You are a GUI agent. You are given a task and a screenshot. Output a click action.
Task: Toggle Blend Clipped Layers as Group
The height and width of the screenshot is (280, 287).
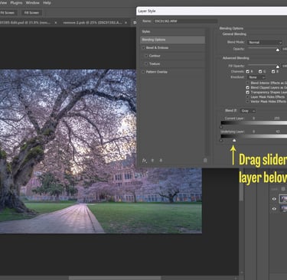(x=247, y=88)
